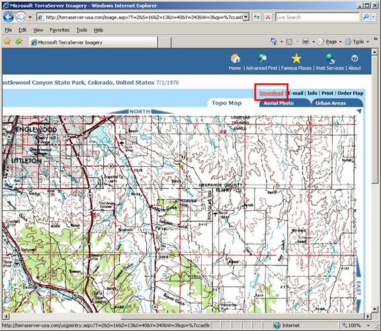This screenshot has width=381, height=331.
Task: Select the Topo Map tab
Action: [227, 103]
